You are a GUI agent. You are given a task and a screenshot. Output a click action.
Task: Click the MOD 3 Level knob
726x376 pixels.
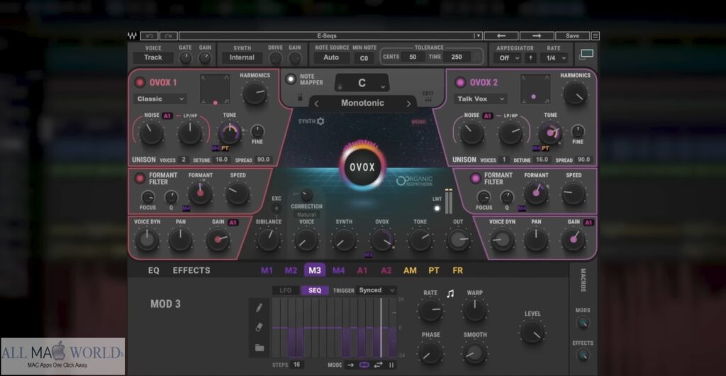pyautogui.click(x=532, y=332)
